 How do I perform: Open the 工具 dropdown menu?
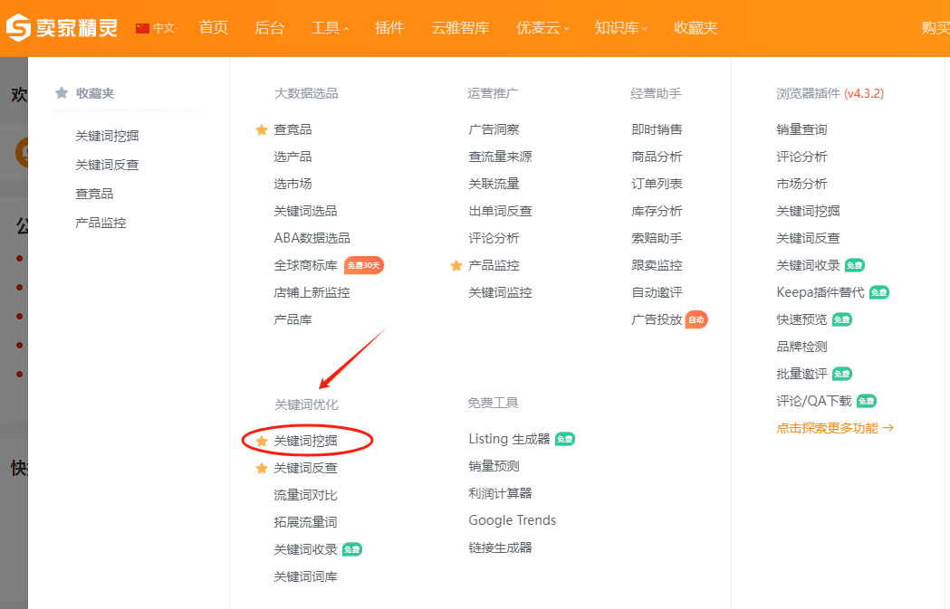(325, 27)
